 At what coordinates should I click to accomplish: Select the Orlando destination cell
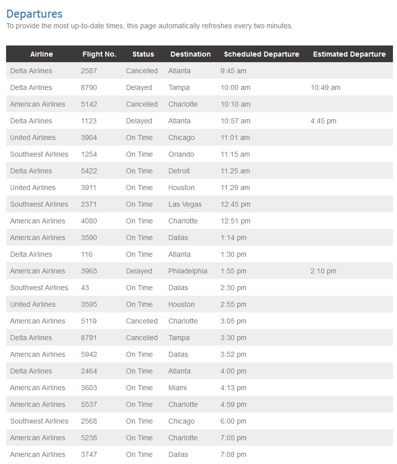pos(181,154)
